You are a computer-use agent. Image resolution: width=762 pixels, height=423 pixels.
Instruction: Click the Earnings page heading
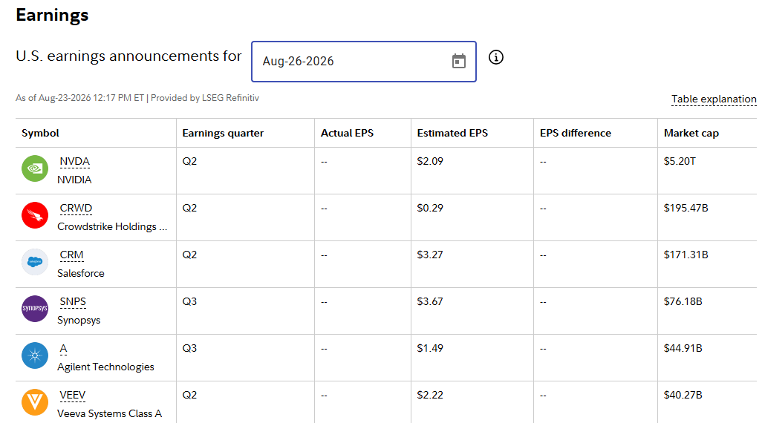[52, 15]
